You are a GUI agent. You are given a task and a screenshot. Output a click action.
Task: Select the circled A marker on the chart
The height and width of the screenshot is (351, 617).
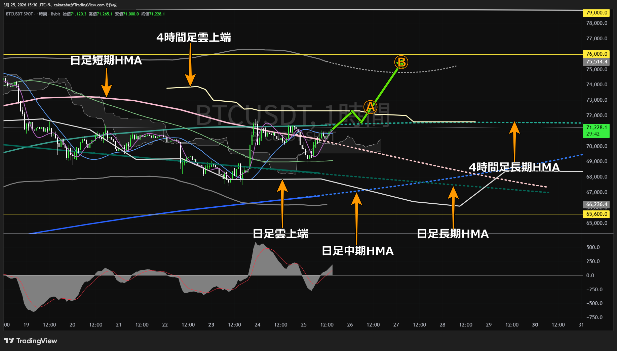pos(370,107)
